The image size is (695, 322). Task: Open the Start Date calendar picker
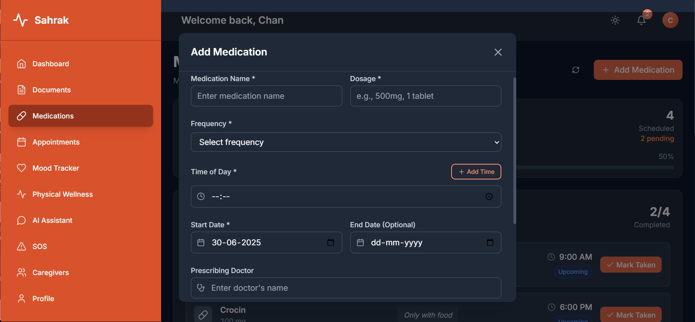coord(331,243)
